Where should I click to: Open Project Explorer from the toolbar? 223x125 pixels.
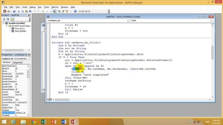pos(59,11)
